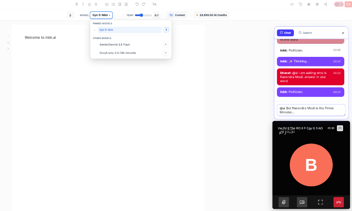
Task: Click the chat message input field
Action: 311,110
